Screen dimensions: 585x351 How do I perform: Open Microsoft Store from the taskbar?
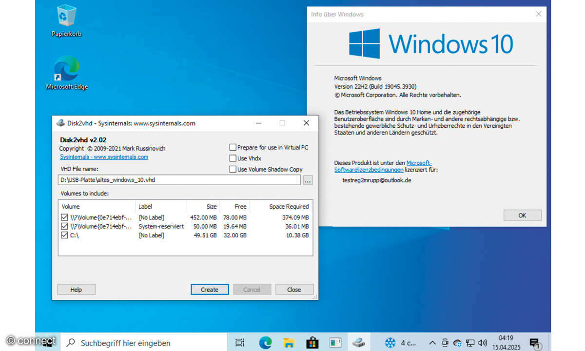click(312, 343)
